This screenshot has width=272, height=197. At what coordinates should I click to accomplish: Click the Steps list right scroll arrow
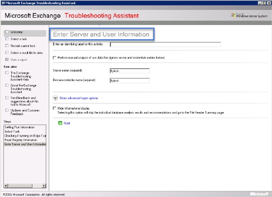pos(44,186)
